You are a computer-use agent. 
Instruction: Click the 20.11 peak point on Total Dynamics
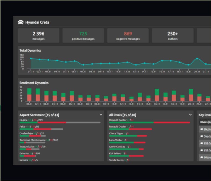[x=197, y=59]
